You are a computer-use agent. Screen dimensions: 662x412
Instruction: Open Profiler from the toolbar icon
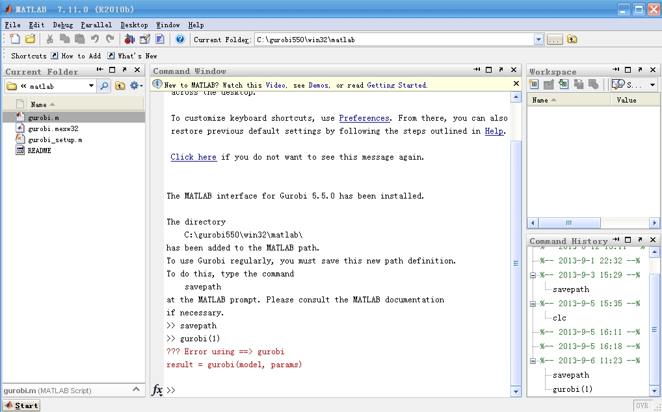tap(159, 39)
